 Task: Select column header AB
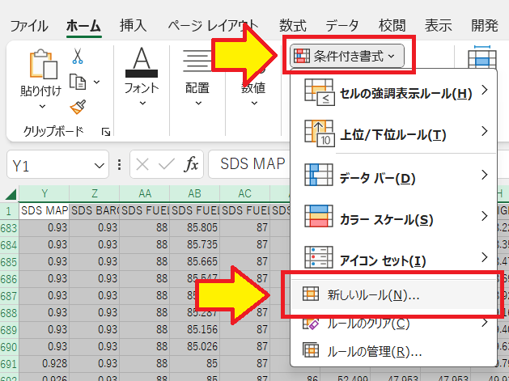point(193,193)
